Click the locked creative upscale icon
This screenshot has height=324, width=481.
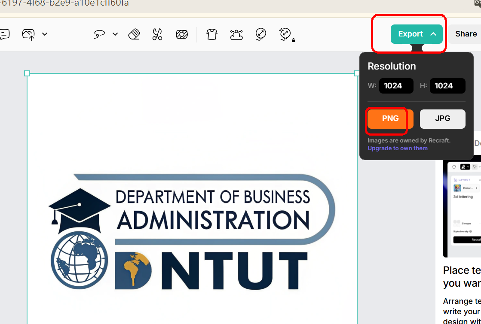click(x=286, y=34)
